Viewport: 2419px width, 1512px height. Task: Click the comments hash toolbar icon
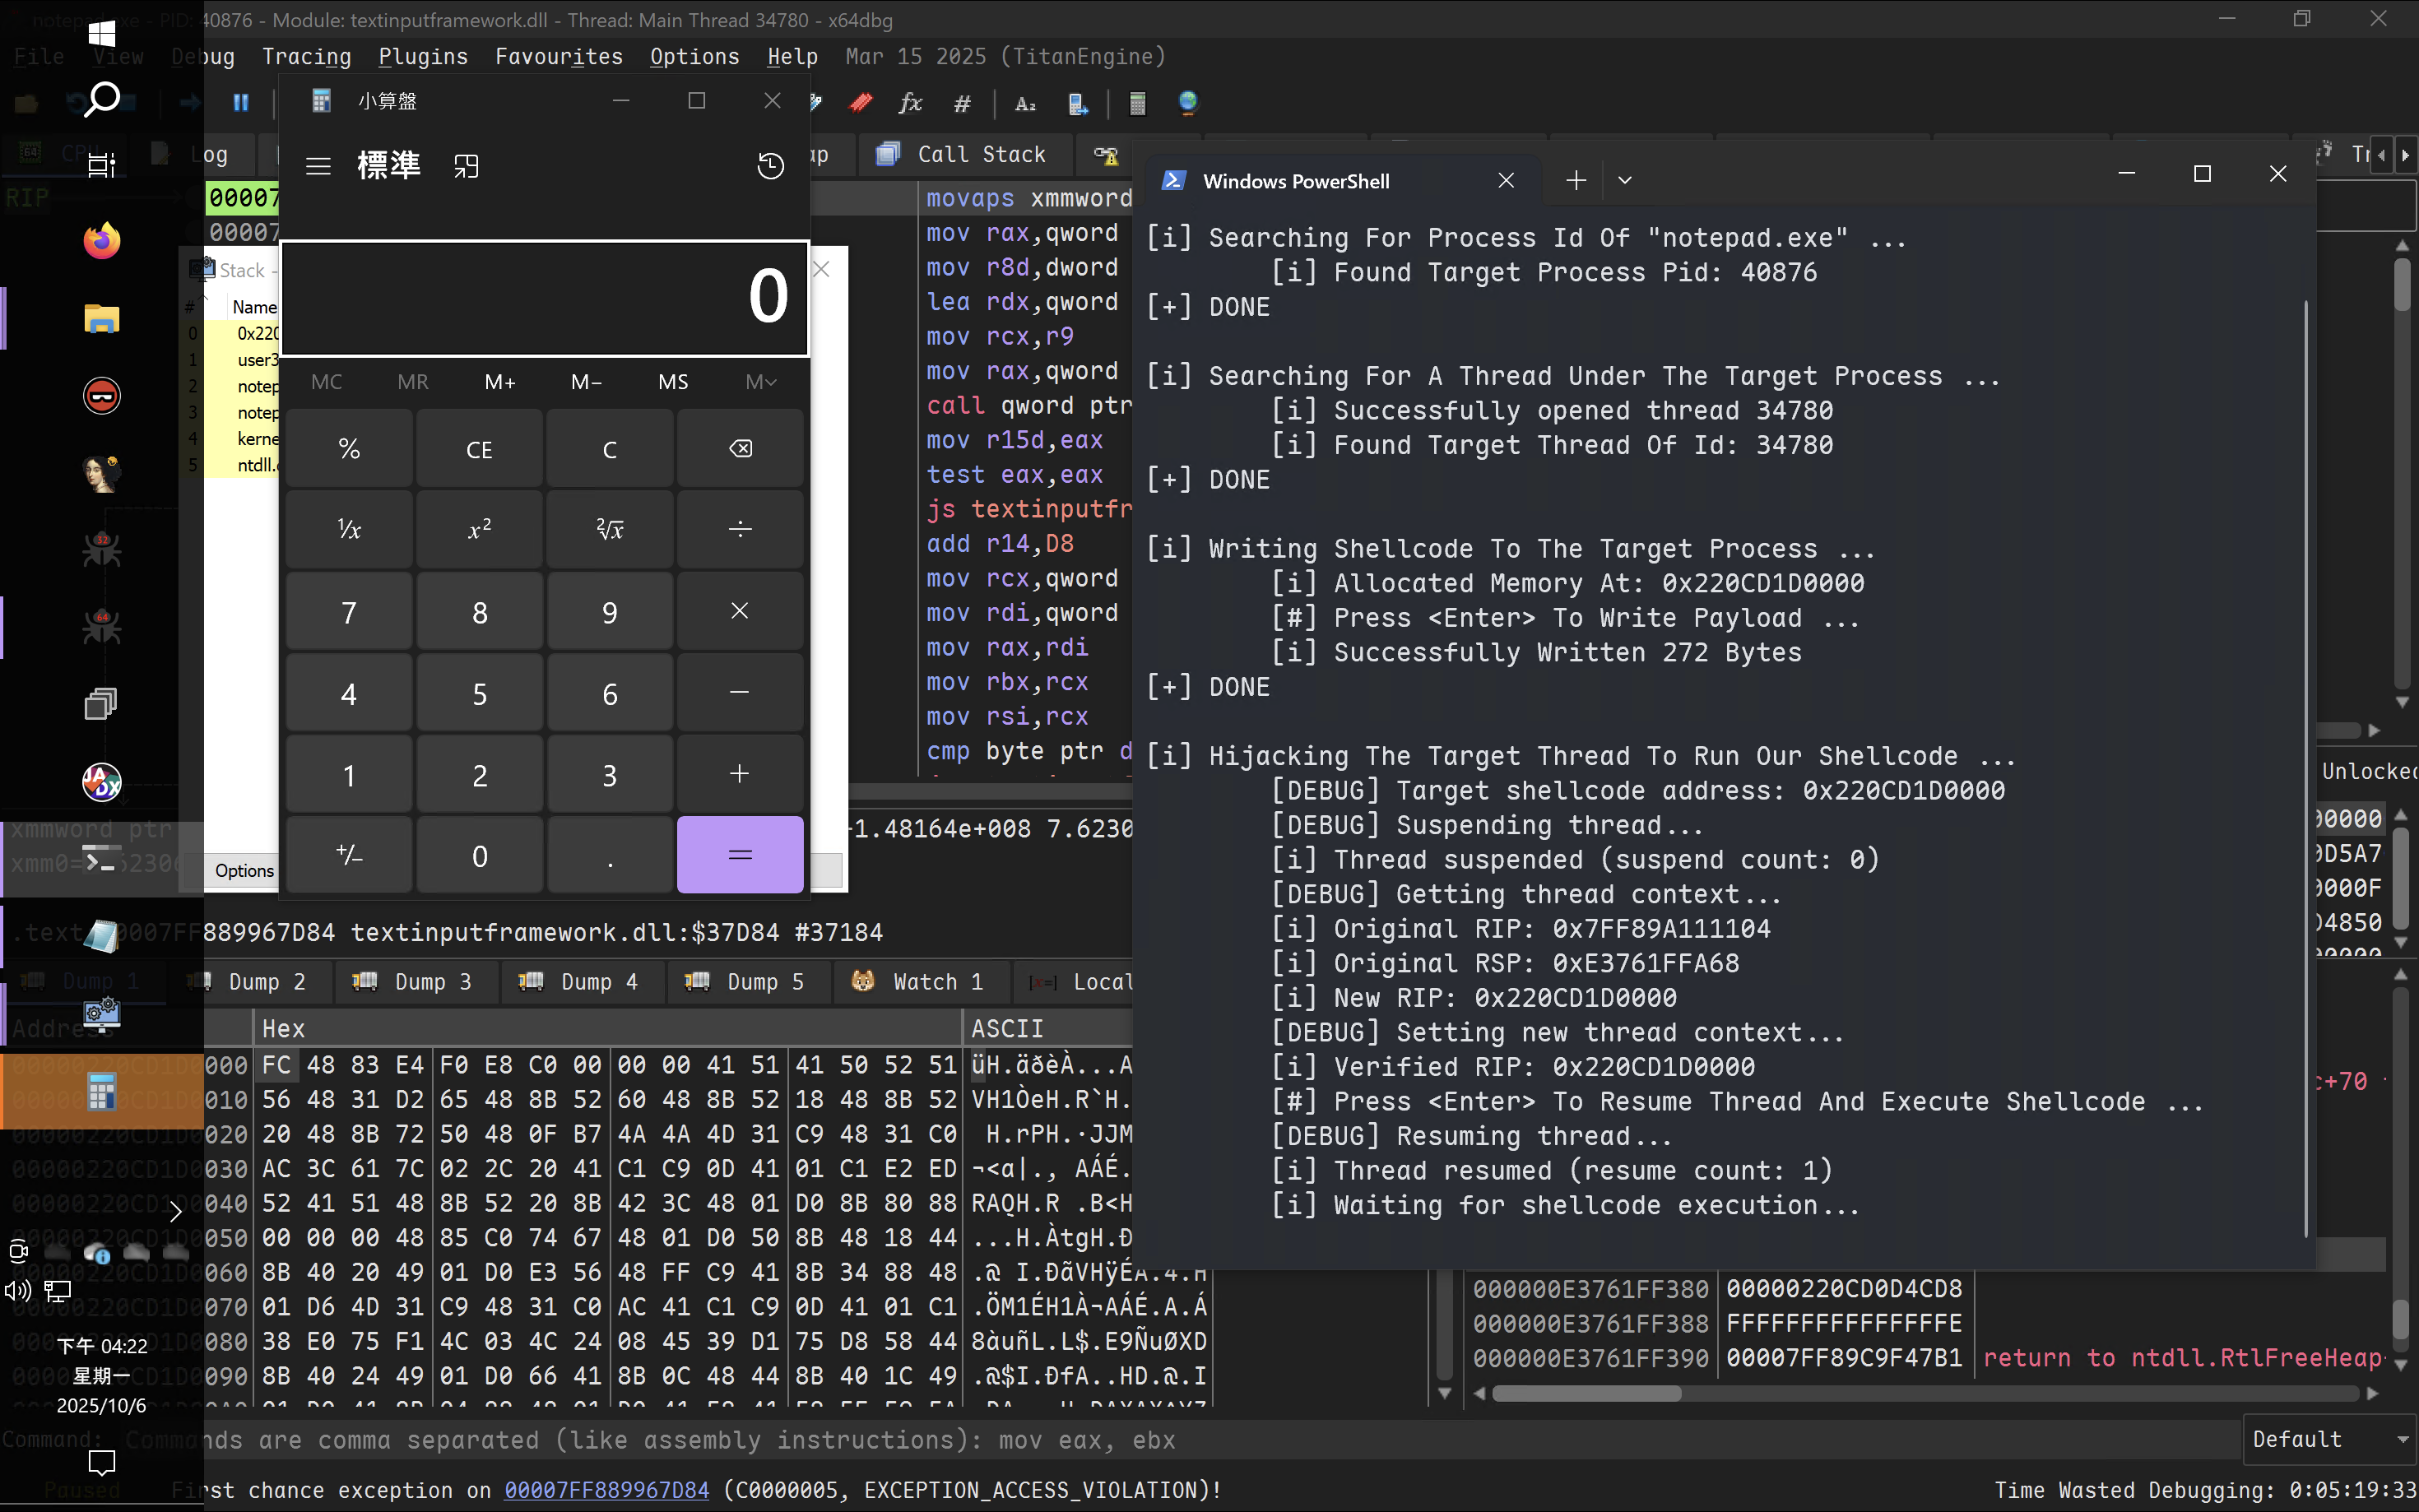coord(962,103)
